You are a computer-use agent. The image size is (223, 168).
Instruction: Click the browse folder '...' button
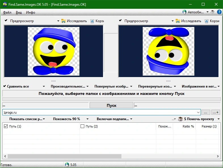click(205, 112)
